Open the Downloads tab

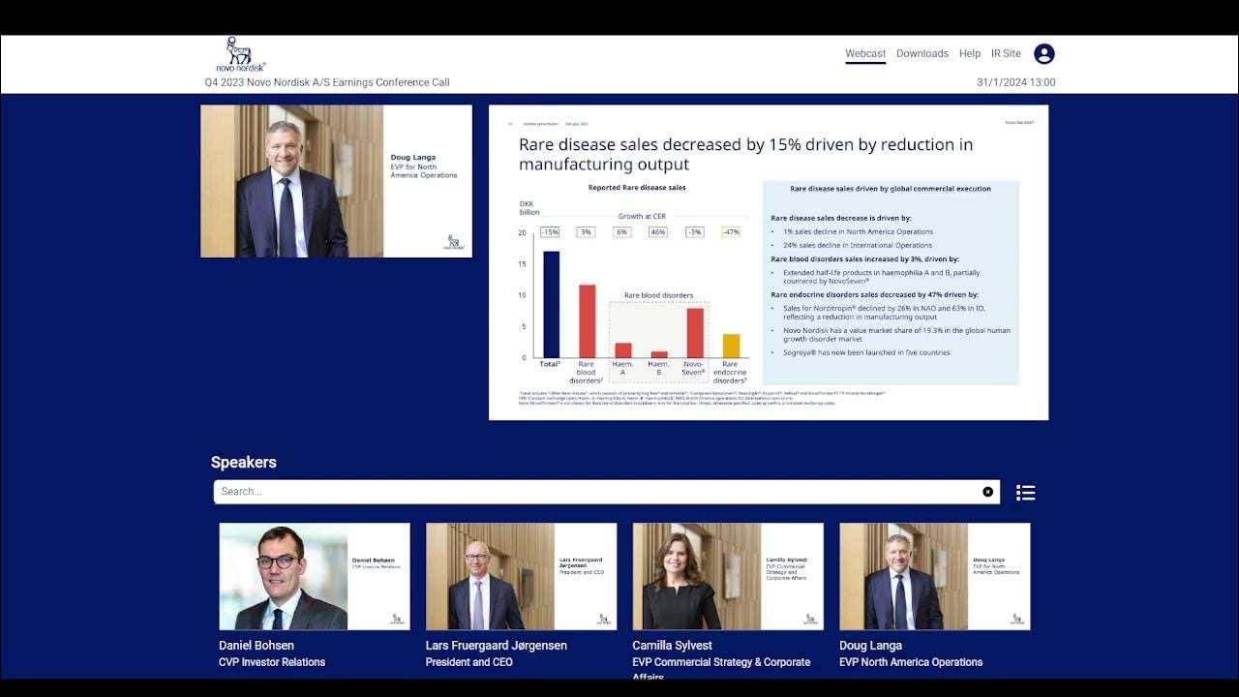point(922,54)
